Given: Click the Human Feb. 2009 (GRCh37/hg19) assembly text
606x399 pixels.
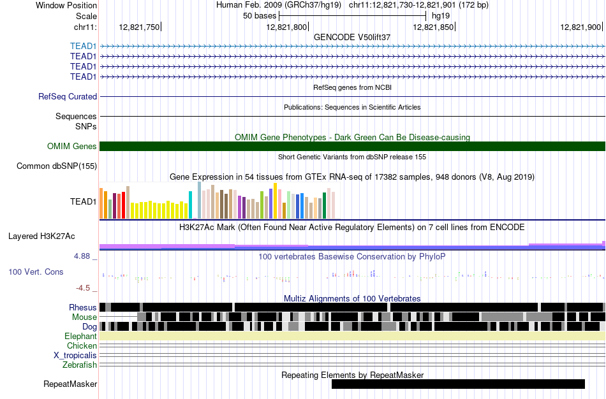Looking at the screenshot, I should coord(279,5).
